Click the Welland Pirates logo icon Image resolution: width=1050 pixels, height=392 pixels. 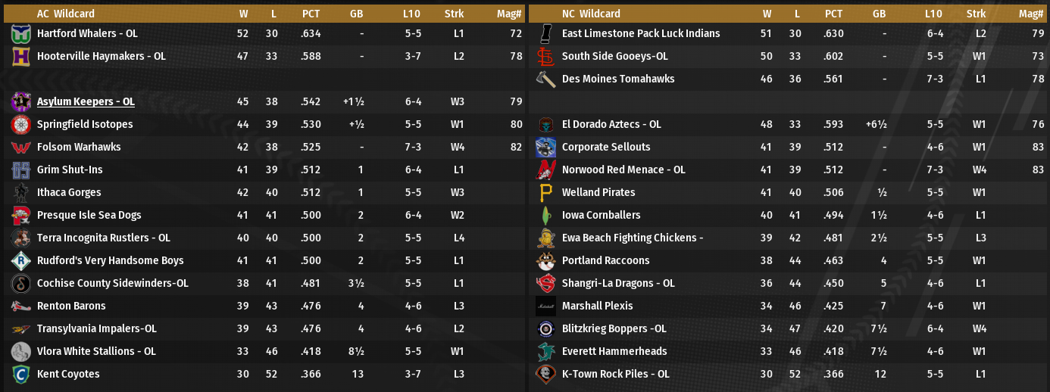tap(545, 193)
